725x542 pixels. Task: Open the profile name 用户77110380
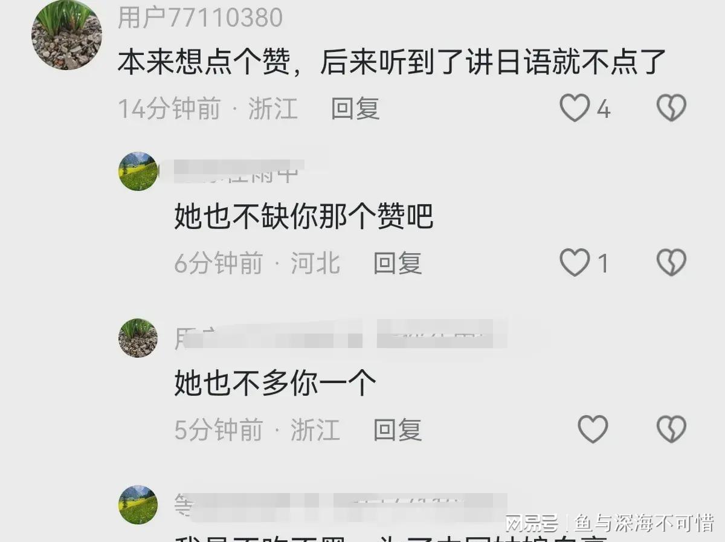200,18
